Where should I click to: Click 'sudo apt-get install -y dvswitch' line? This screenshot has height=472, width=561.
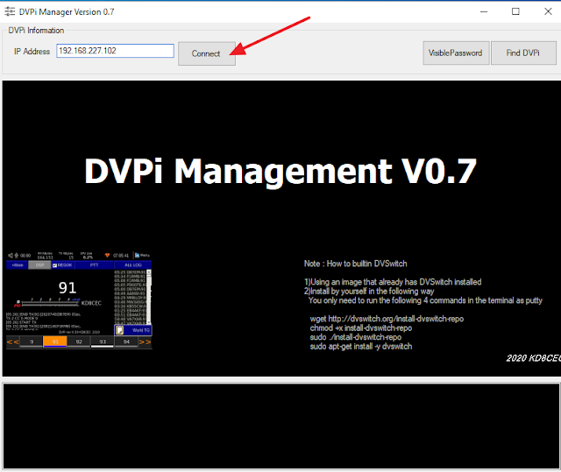click(x=361, y=347)
